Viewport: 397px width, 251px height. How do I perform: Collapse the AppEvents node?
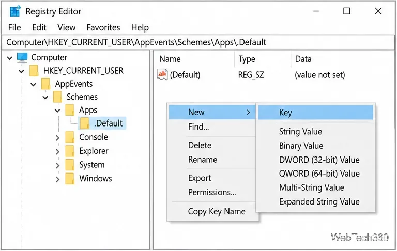click(x=33, y=85)
